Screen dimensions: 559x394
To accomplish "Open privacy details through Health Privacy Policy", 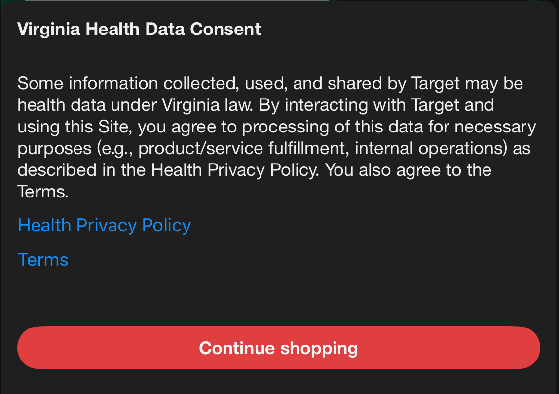I will (x=104, y=225).
